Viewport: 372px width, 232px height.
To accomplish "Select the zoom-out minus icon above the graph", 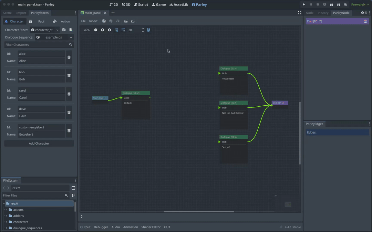I will click(x=96, y=30).
